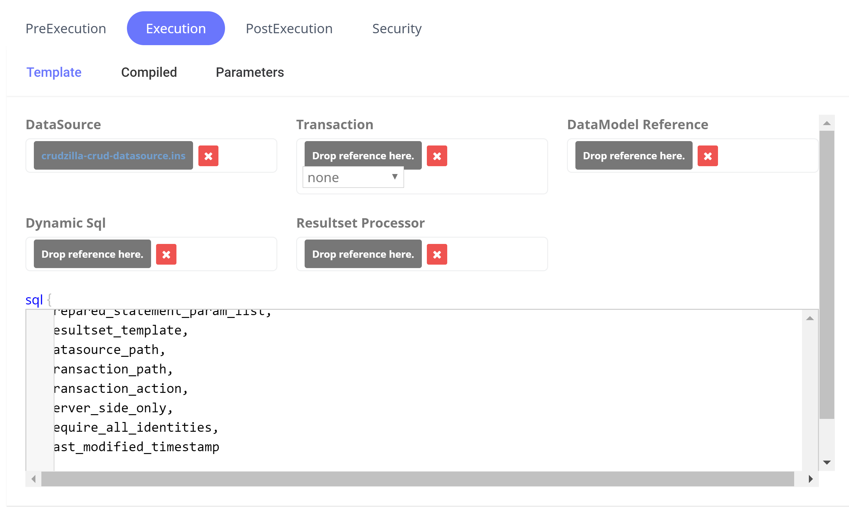Click the panel scrollbar down arrow
The image size is (849, 507).
tap(827, 462)
